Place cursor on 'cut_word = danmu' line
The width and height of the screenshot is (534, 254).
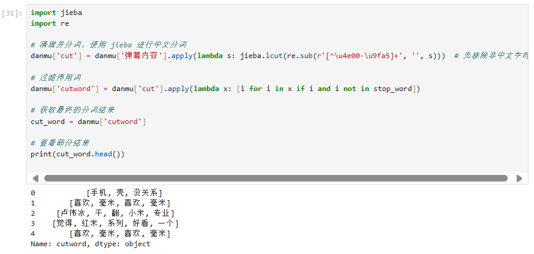tap(88, 122)
